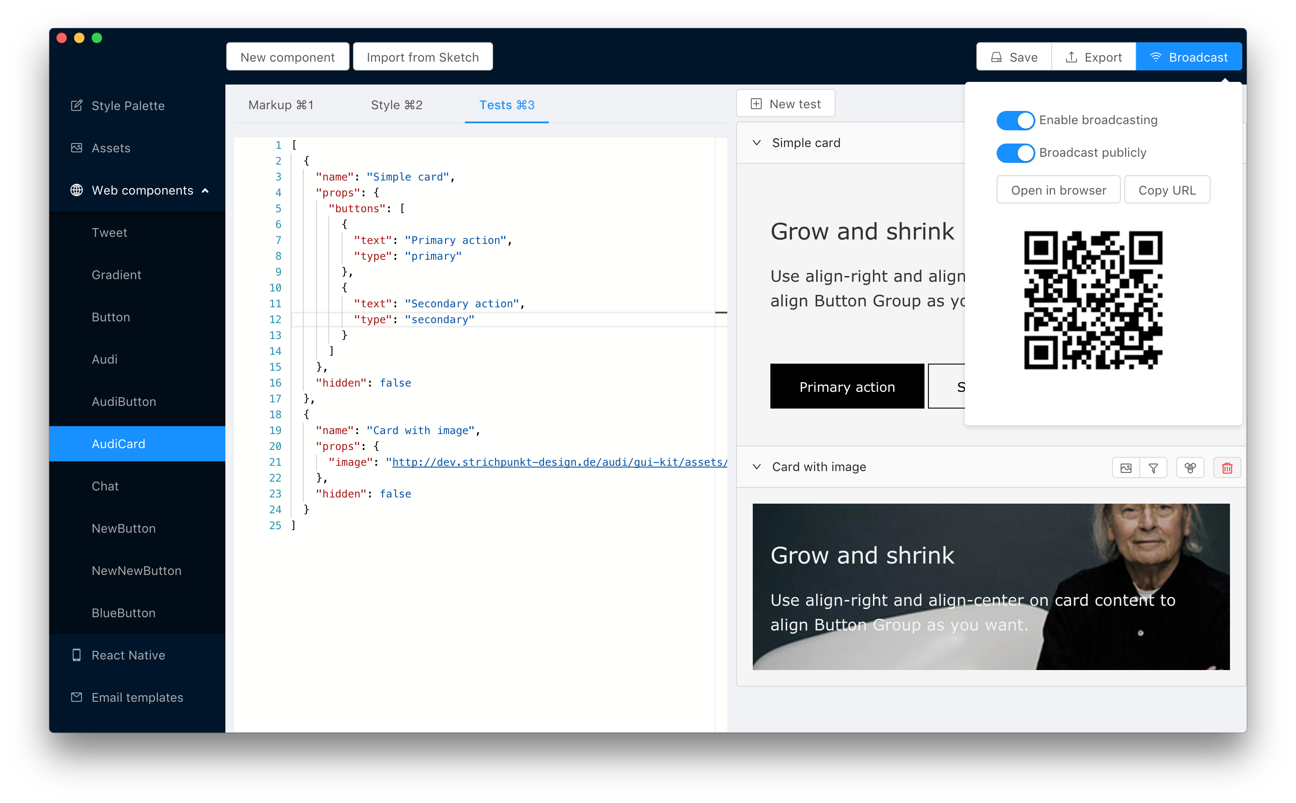Toggle Broadcast publicly switch
Screen dimensions: 1296x803
[x=1015, y=153]
